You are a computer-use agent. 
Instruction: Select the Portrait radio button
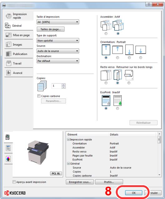[x=106, y=57]
